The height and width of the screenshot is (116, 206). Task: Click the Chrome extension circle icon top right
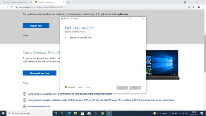tap(184, 2)
